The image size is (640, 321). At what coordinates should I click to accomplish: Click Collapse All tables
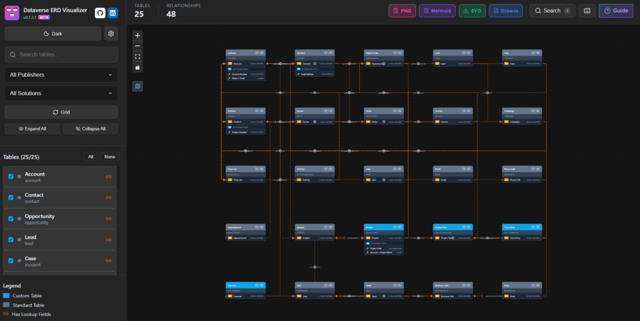(x=89, y=129)
